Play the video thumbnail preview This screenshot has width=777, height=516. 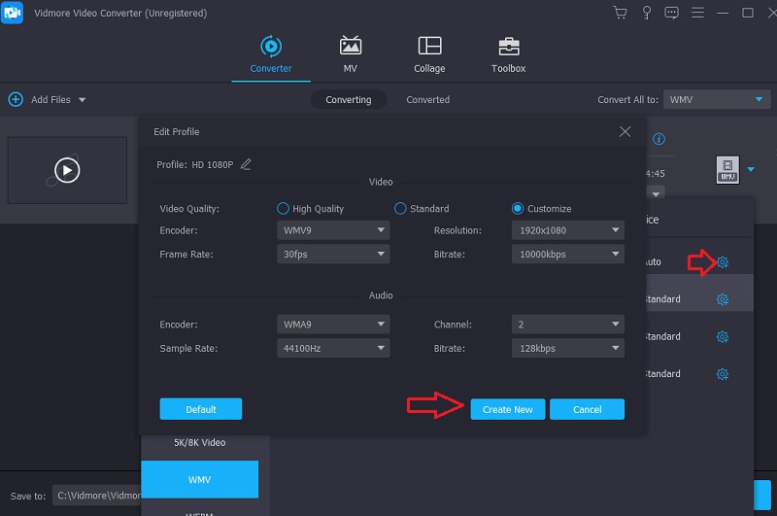(66, 171)
